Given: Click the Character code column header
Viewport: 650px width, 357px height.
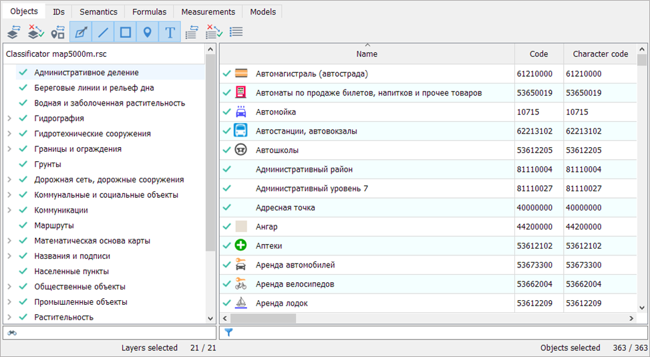Looking at the screenshot, I should click(x=600, y=54).
